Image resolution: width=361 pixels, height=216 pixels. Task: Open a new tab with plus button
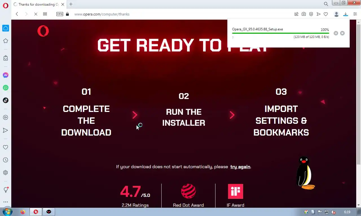pyautogui.click(x=71, y=4)
